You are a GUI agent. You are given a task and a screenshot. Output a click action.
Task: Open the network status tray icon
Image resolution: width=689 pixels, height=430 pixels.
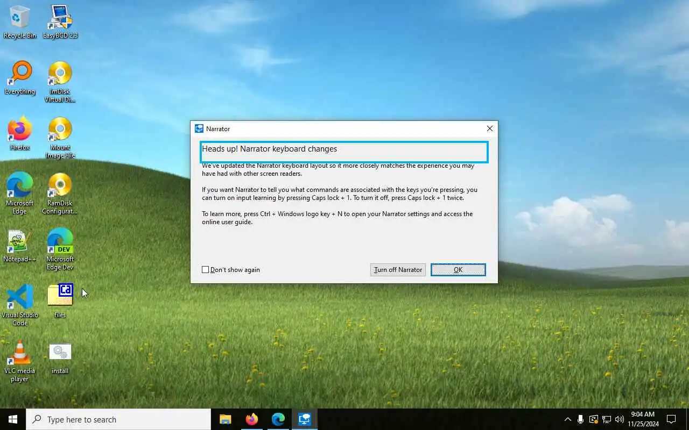coord(607,419)
